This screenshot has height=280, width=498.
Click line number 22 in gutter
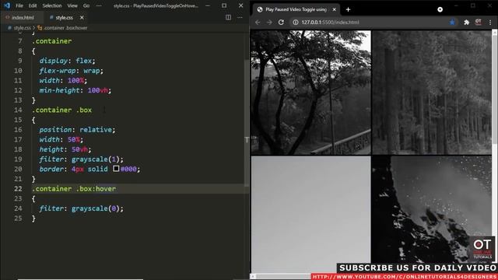[x=18, y=188]
